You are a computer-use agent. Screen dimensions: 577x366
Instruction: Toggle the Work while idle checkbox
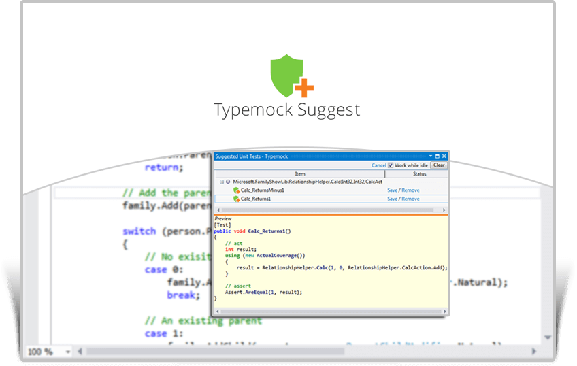pyautogui.click(x=391, y=165)
